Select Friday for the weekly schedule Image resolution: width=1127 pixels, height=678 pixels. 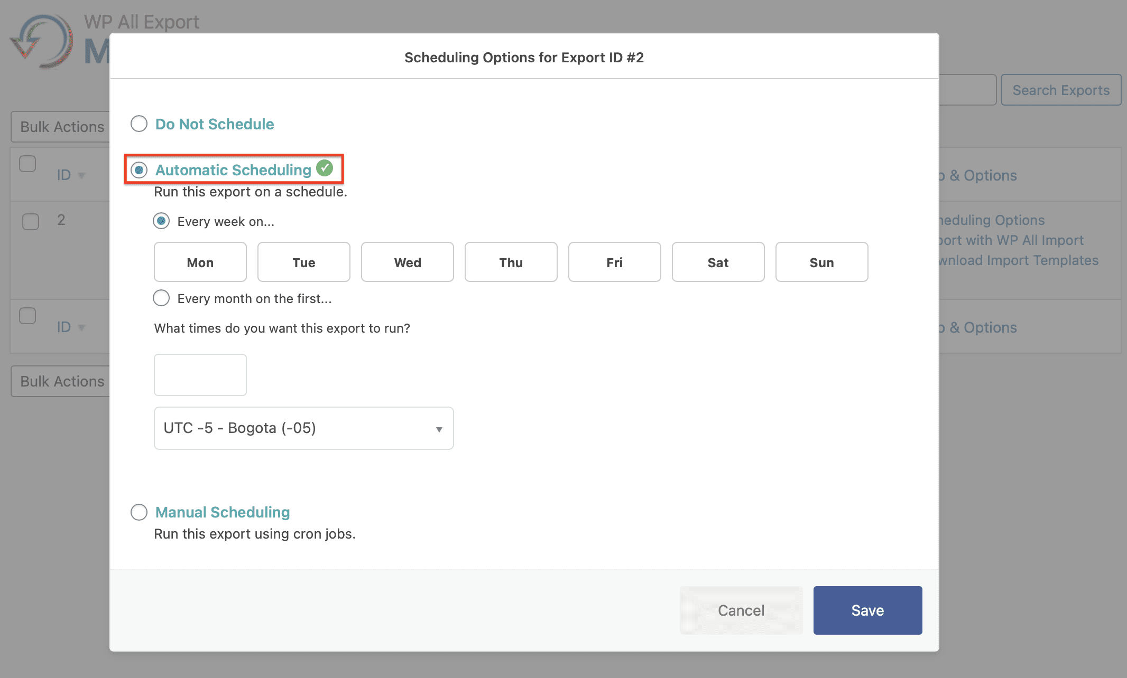(x=614, y=262)
